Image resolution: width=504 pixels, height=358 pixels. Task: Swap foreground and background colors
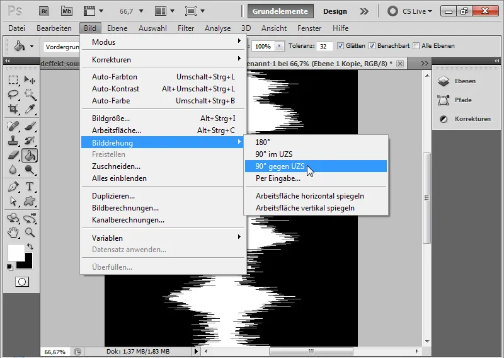(30, 246)
